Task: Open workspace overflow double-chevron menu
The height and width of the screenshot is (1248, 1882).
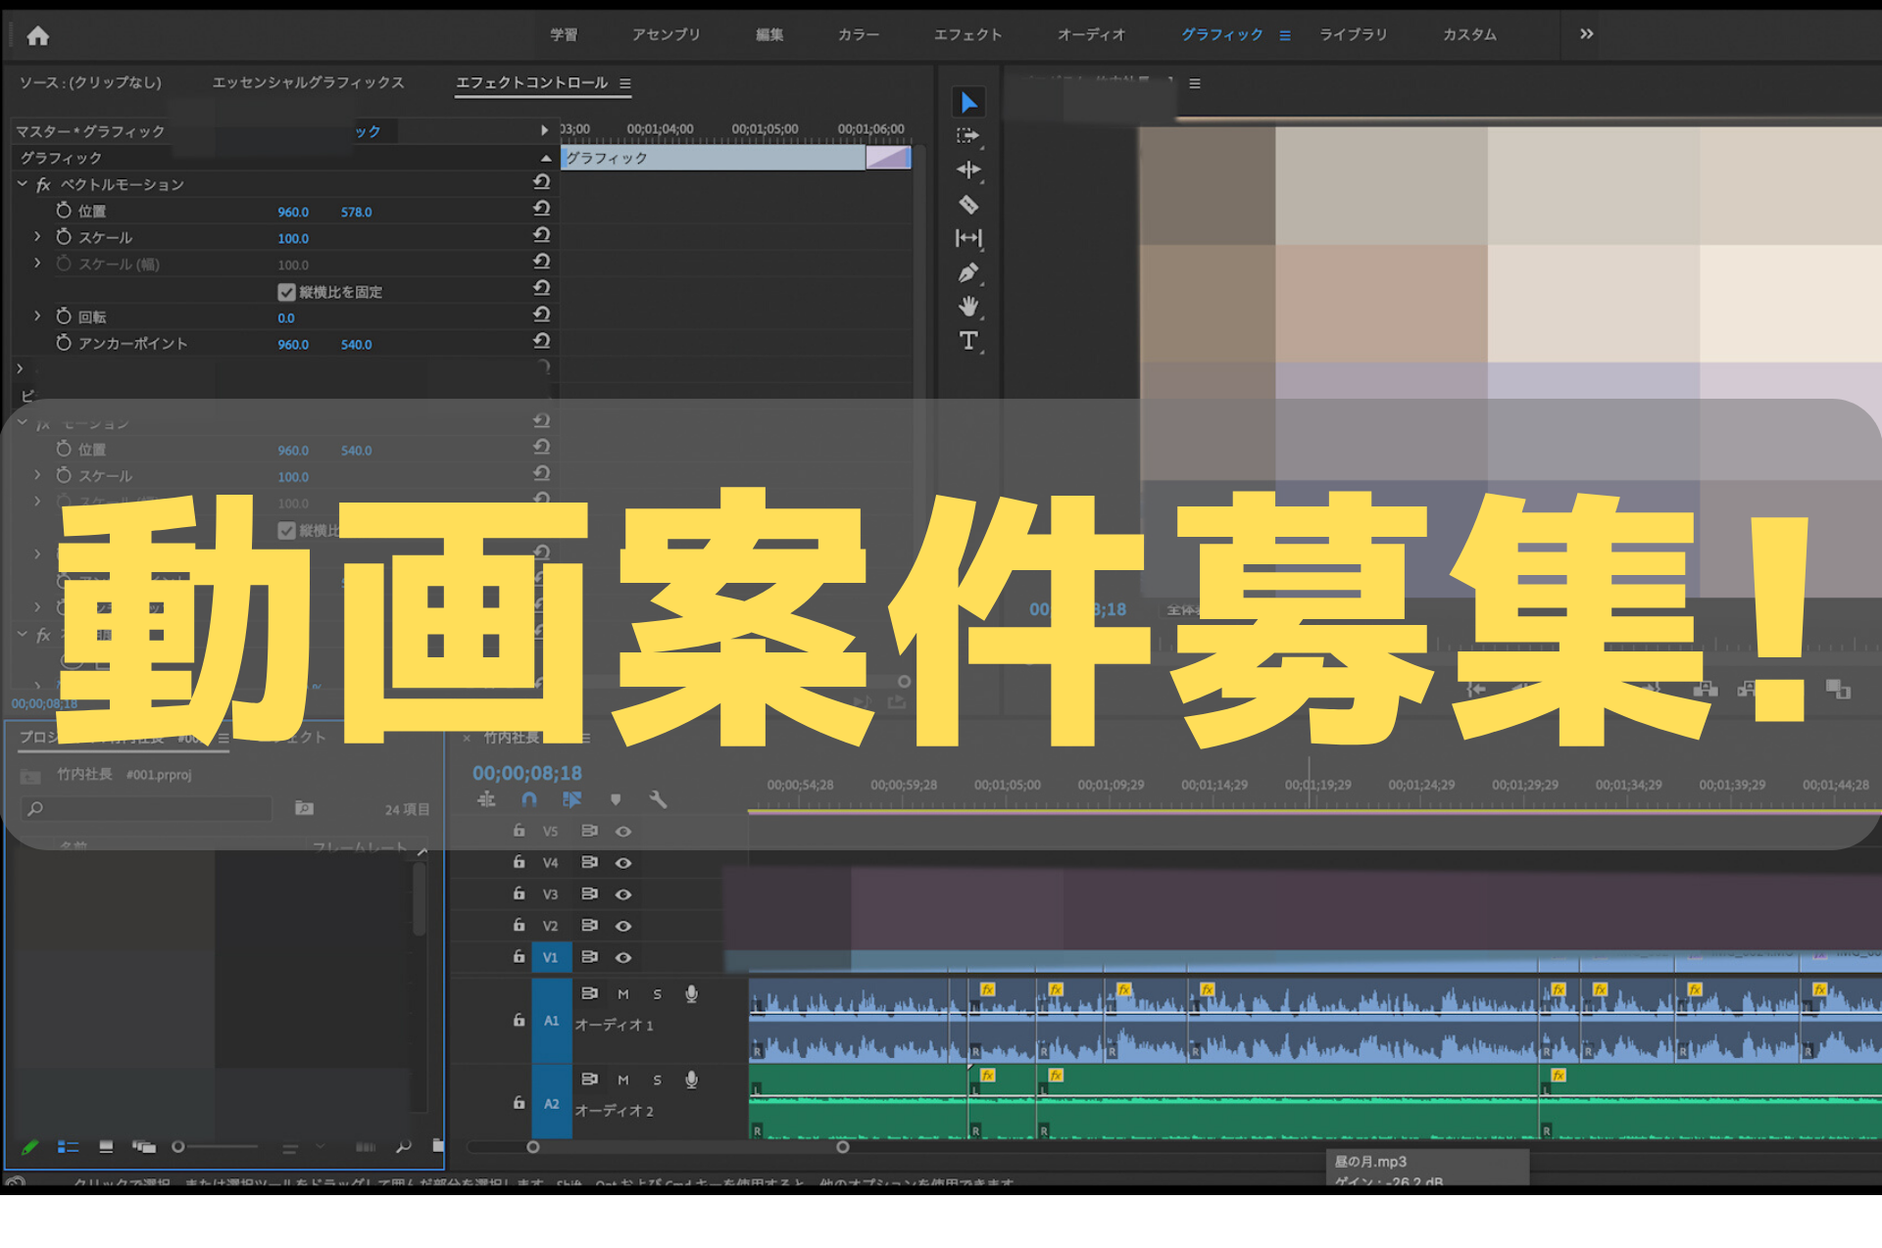Action: [x=1587, y=34]
